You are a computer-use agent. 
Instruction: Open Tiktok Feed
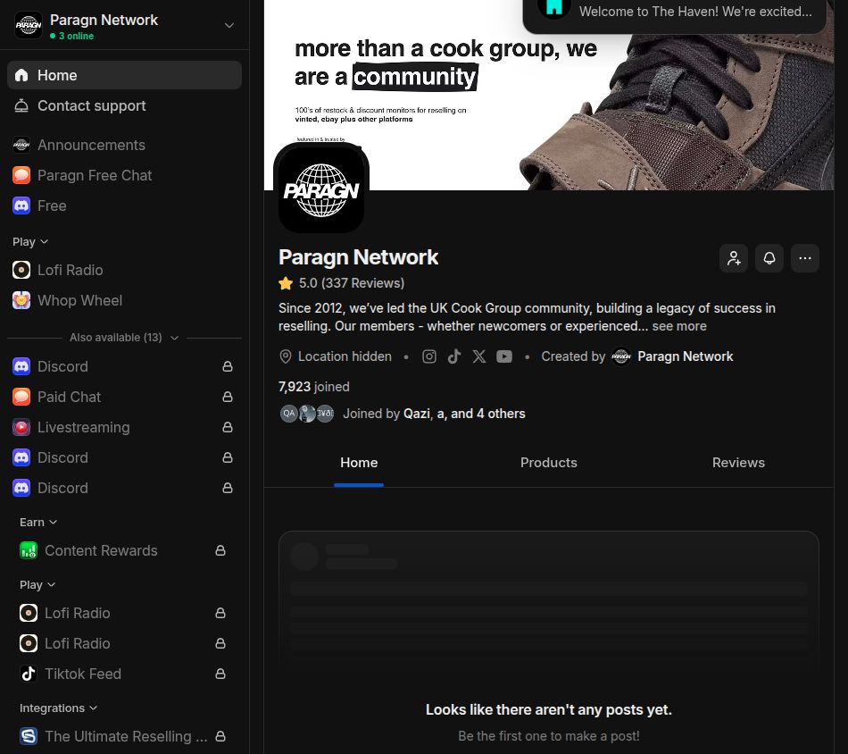click(124, 674)
